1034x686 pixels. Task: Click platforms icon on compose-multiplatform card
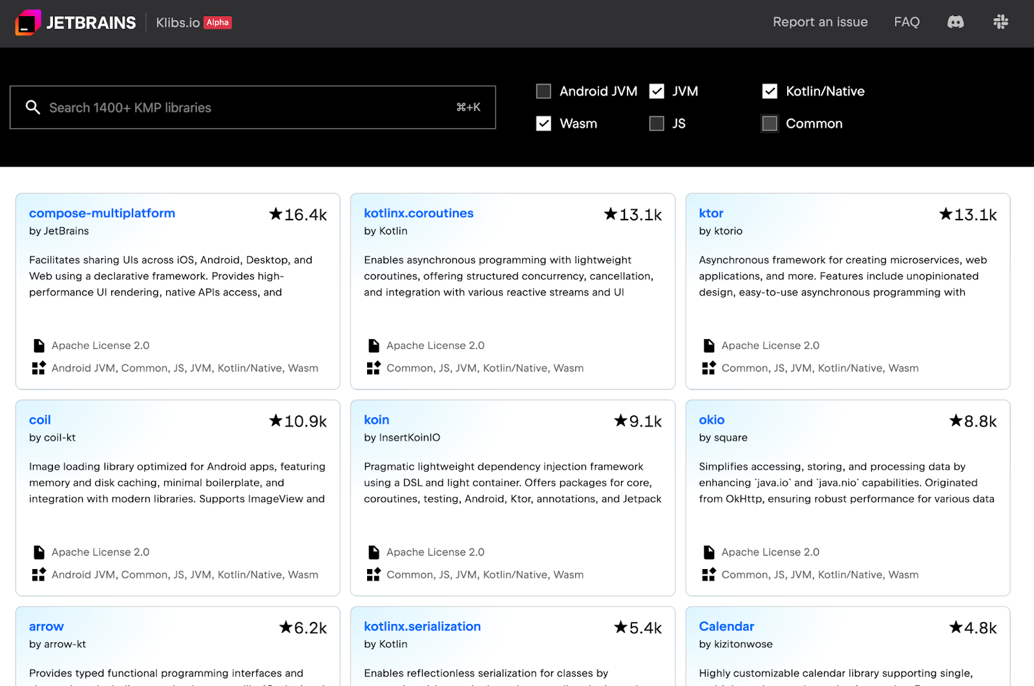click(x=39, y=368)
